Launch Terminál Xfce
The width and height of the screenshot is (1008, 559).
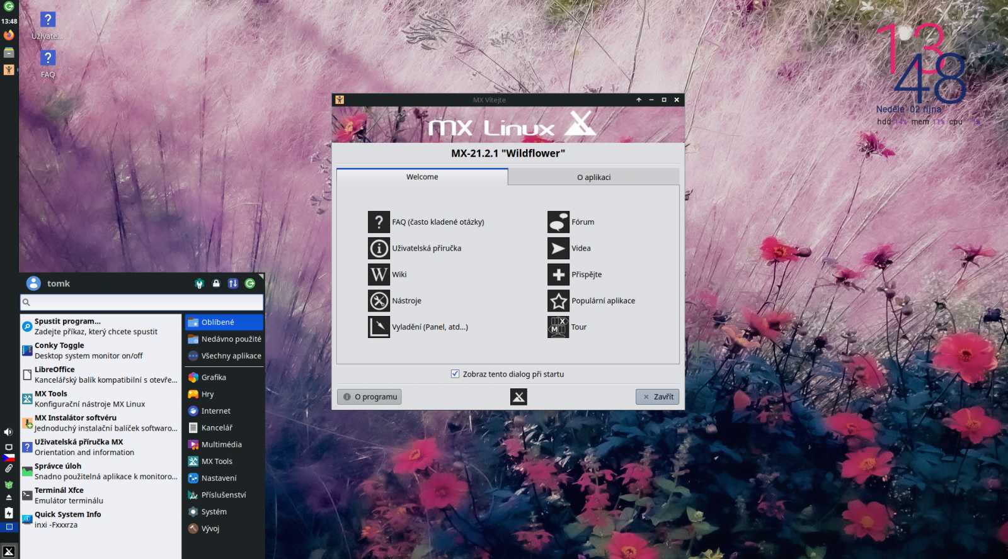(x=101, y=495)
